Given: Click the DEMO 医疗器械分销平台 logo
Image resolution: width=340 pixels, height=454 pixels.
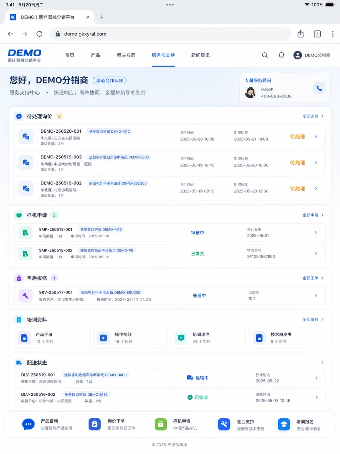Looking at the screenshot, I should (x=24, y=55).
